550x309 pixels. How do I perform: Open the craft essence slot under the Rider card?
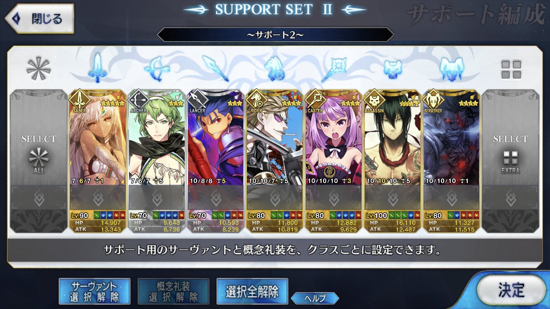275,198
